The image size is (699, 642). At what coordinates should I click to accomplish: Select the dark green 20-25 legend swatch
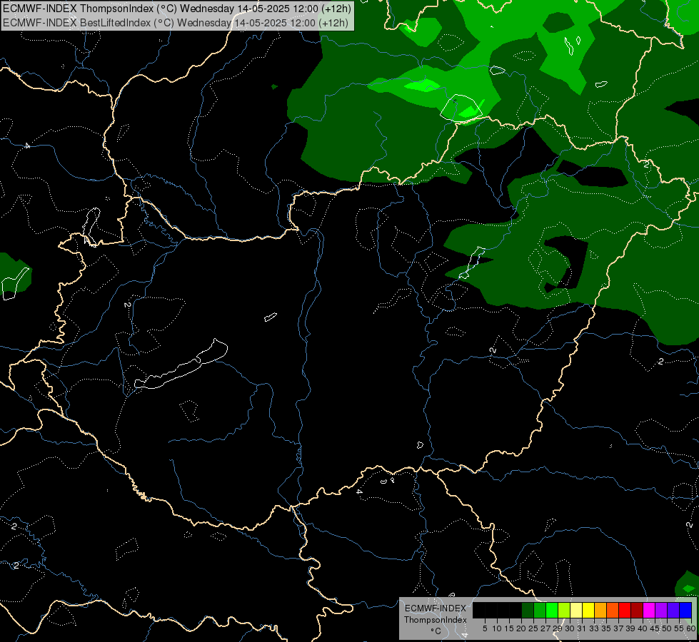[x=528, y=610]
